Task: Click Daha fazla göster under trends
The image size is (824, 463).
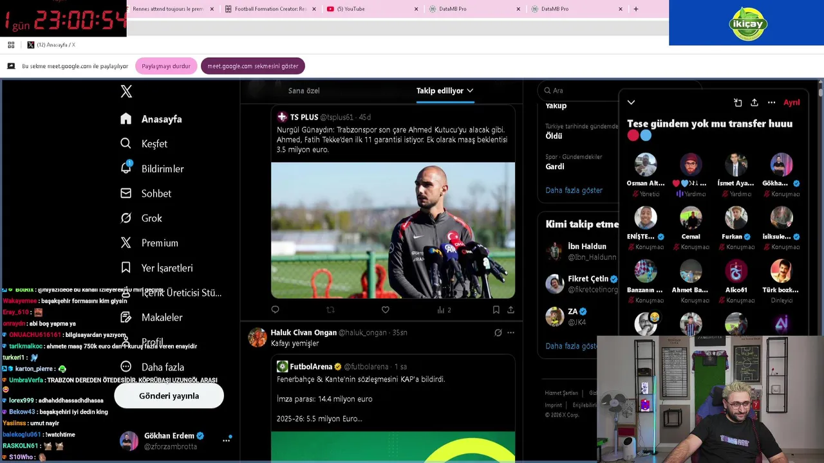Action: coord(574,190)
